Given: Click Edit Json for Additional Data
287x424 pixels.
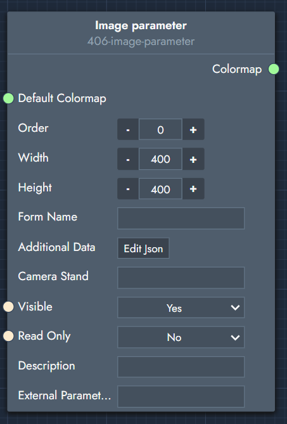Looking at the screenshot, I should (143, 248).
